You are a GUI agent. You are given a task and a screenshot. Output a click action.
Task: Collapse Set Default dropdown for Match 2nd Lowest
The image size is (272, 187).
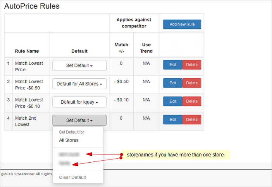[79, 120]
